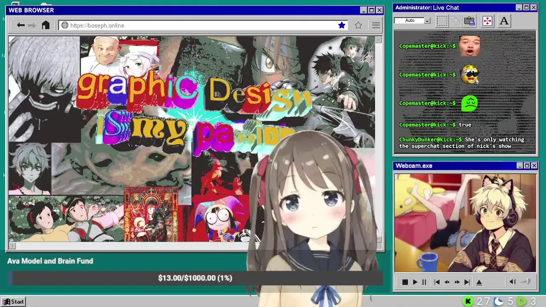Screen dimensions: 546x307
Task: Click the sunglasses emoji in Live Chat
Action: coord(470,75)
